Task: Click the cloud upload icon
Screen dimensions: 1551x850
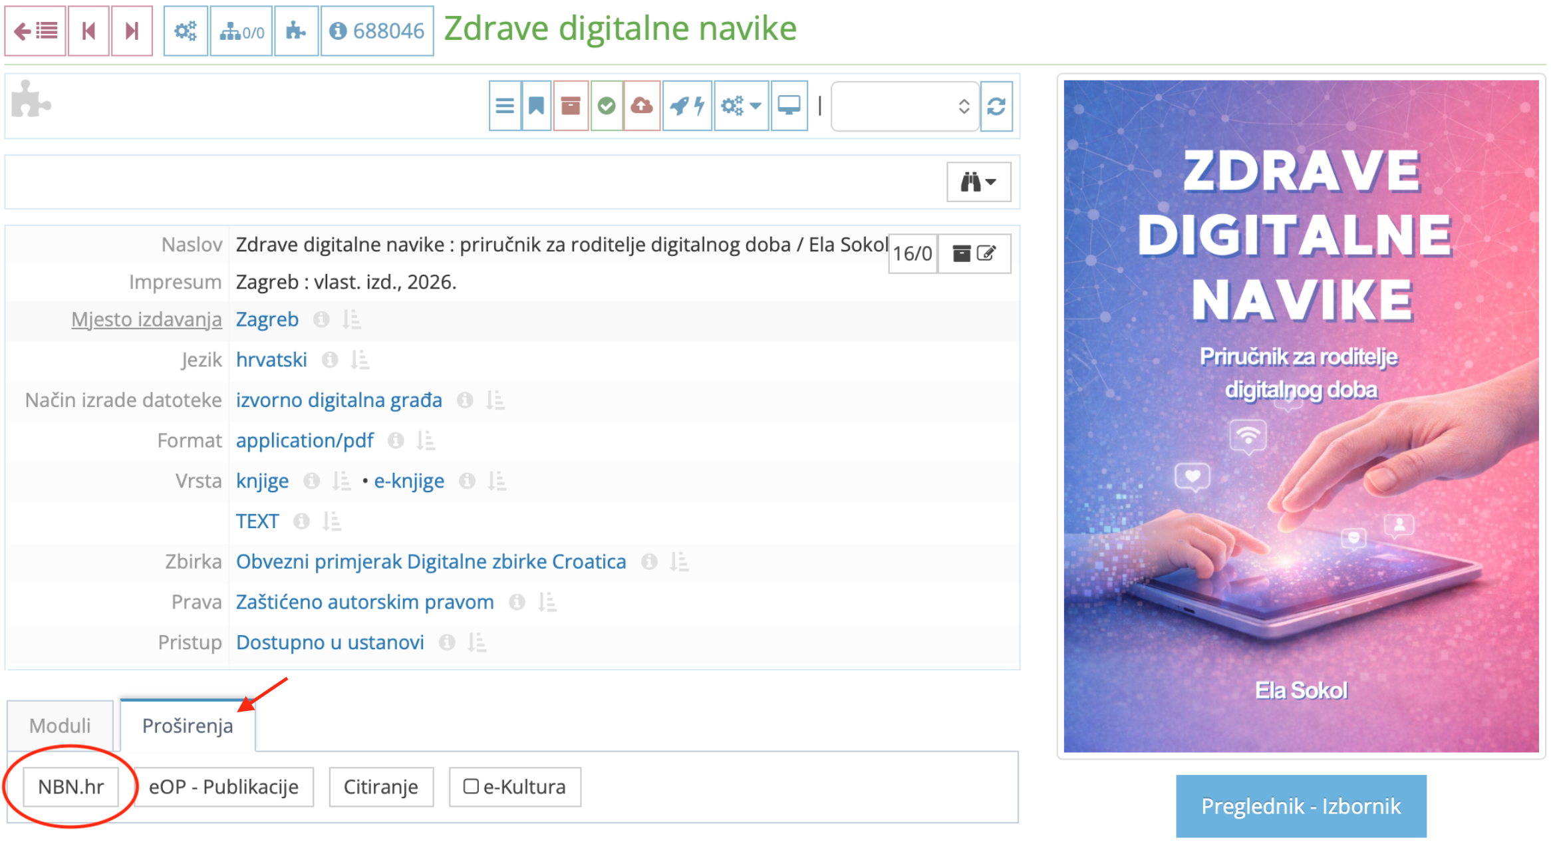Action: click(x=640, y=105)
